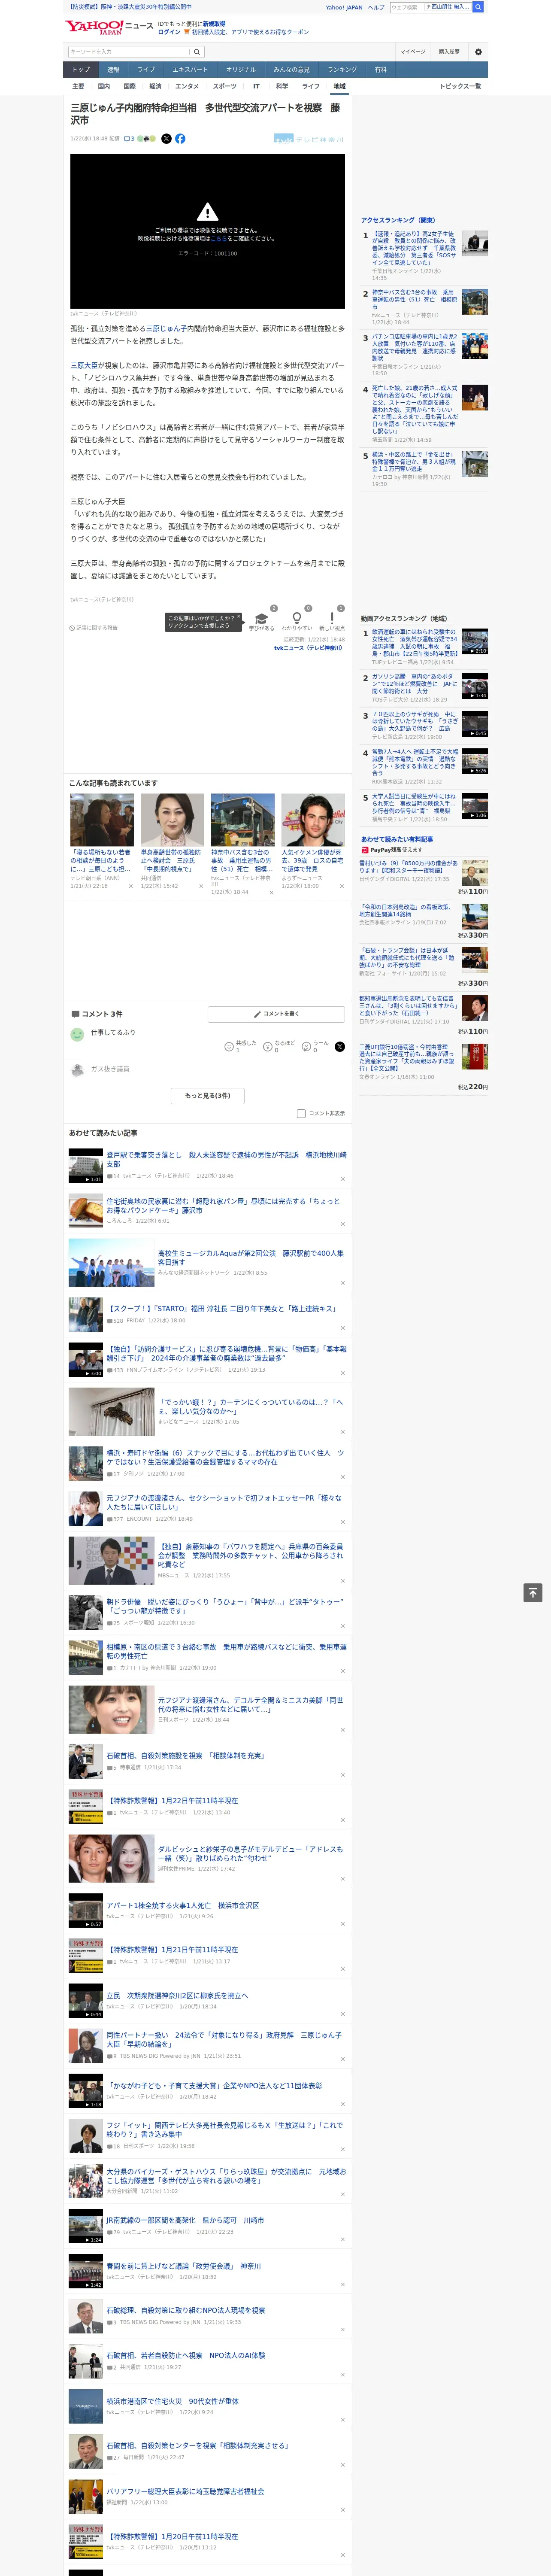Screen dimensions: 551x2576
Task: Share article on Facebook icon
Action: click(x=180, y=139)
